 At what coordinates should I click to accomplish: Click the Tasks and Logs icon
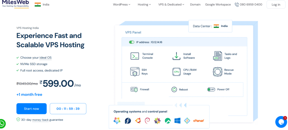pos(217,56)
